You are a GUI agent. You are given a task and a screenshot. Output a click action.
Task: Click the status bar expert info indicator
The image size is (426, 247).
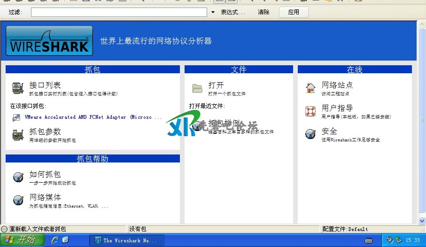coord(4,229)
